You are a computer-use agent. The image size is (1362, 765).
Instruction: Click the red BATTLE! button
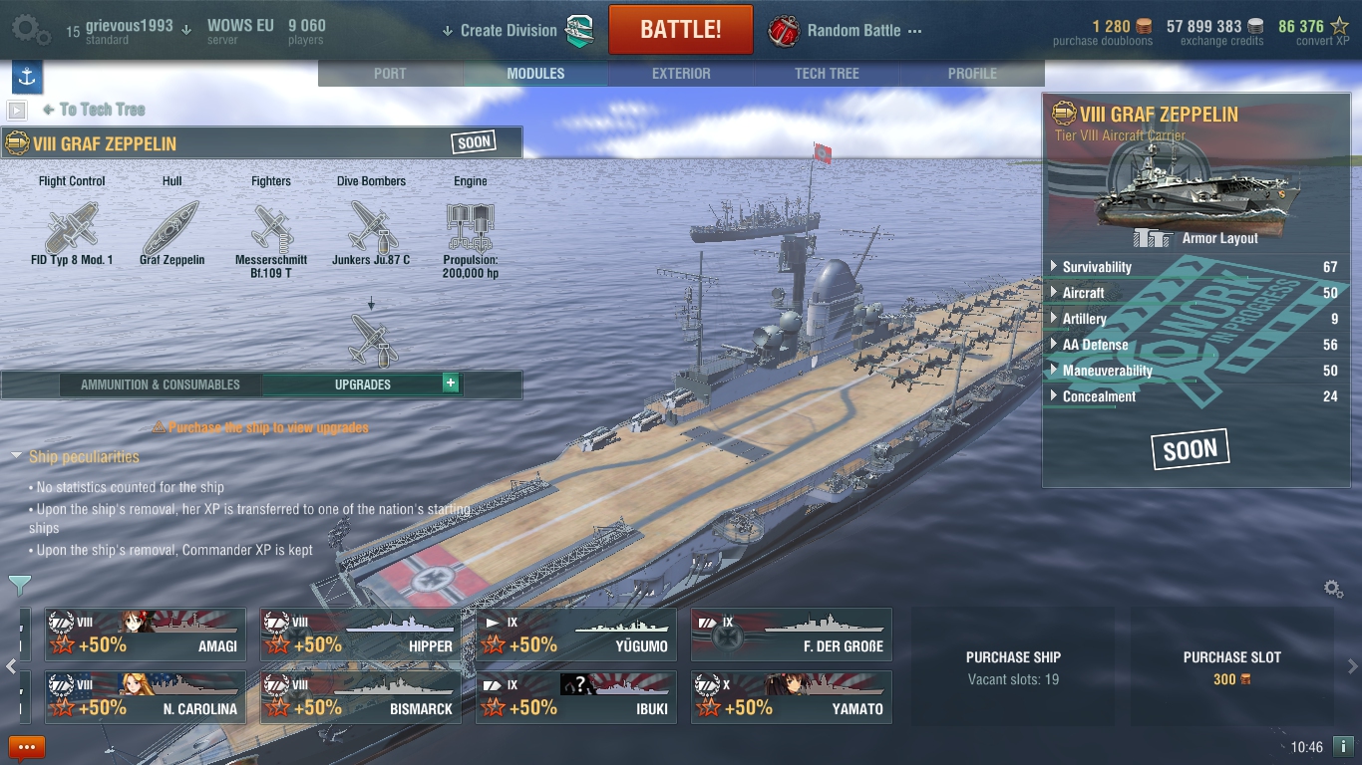point(681,29)
